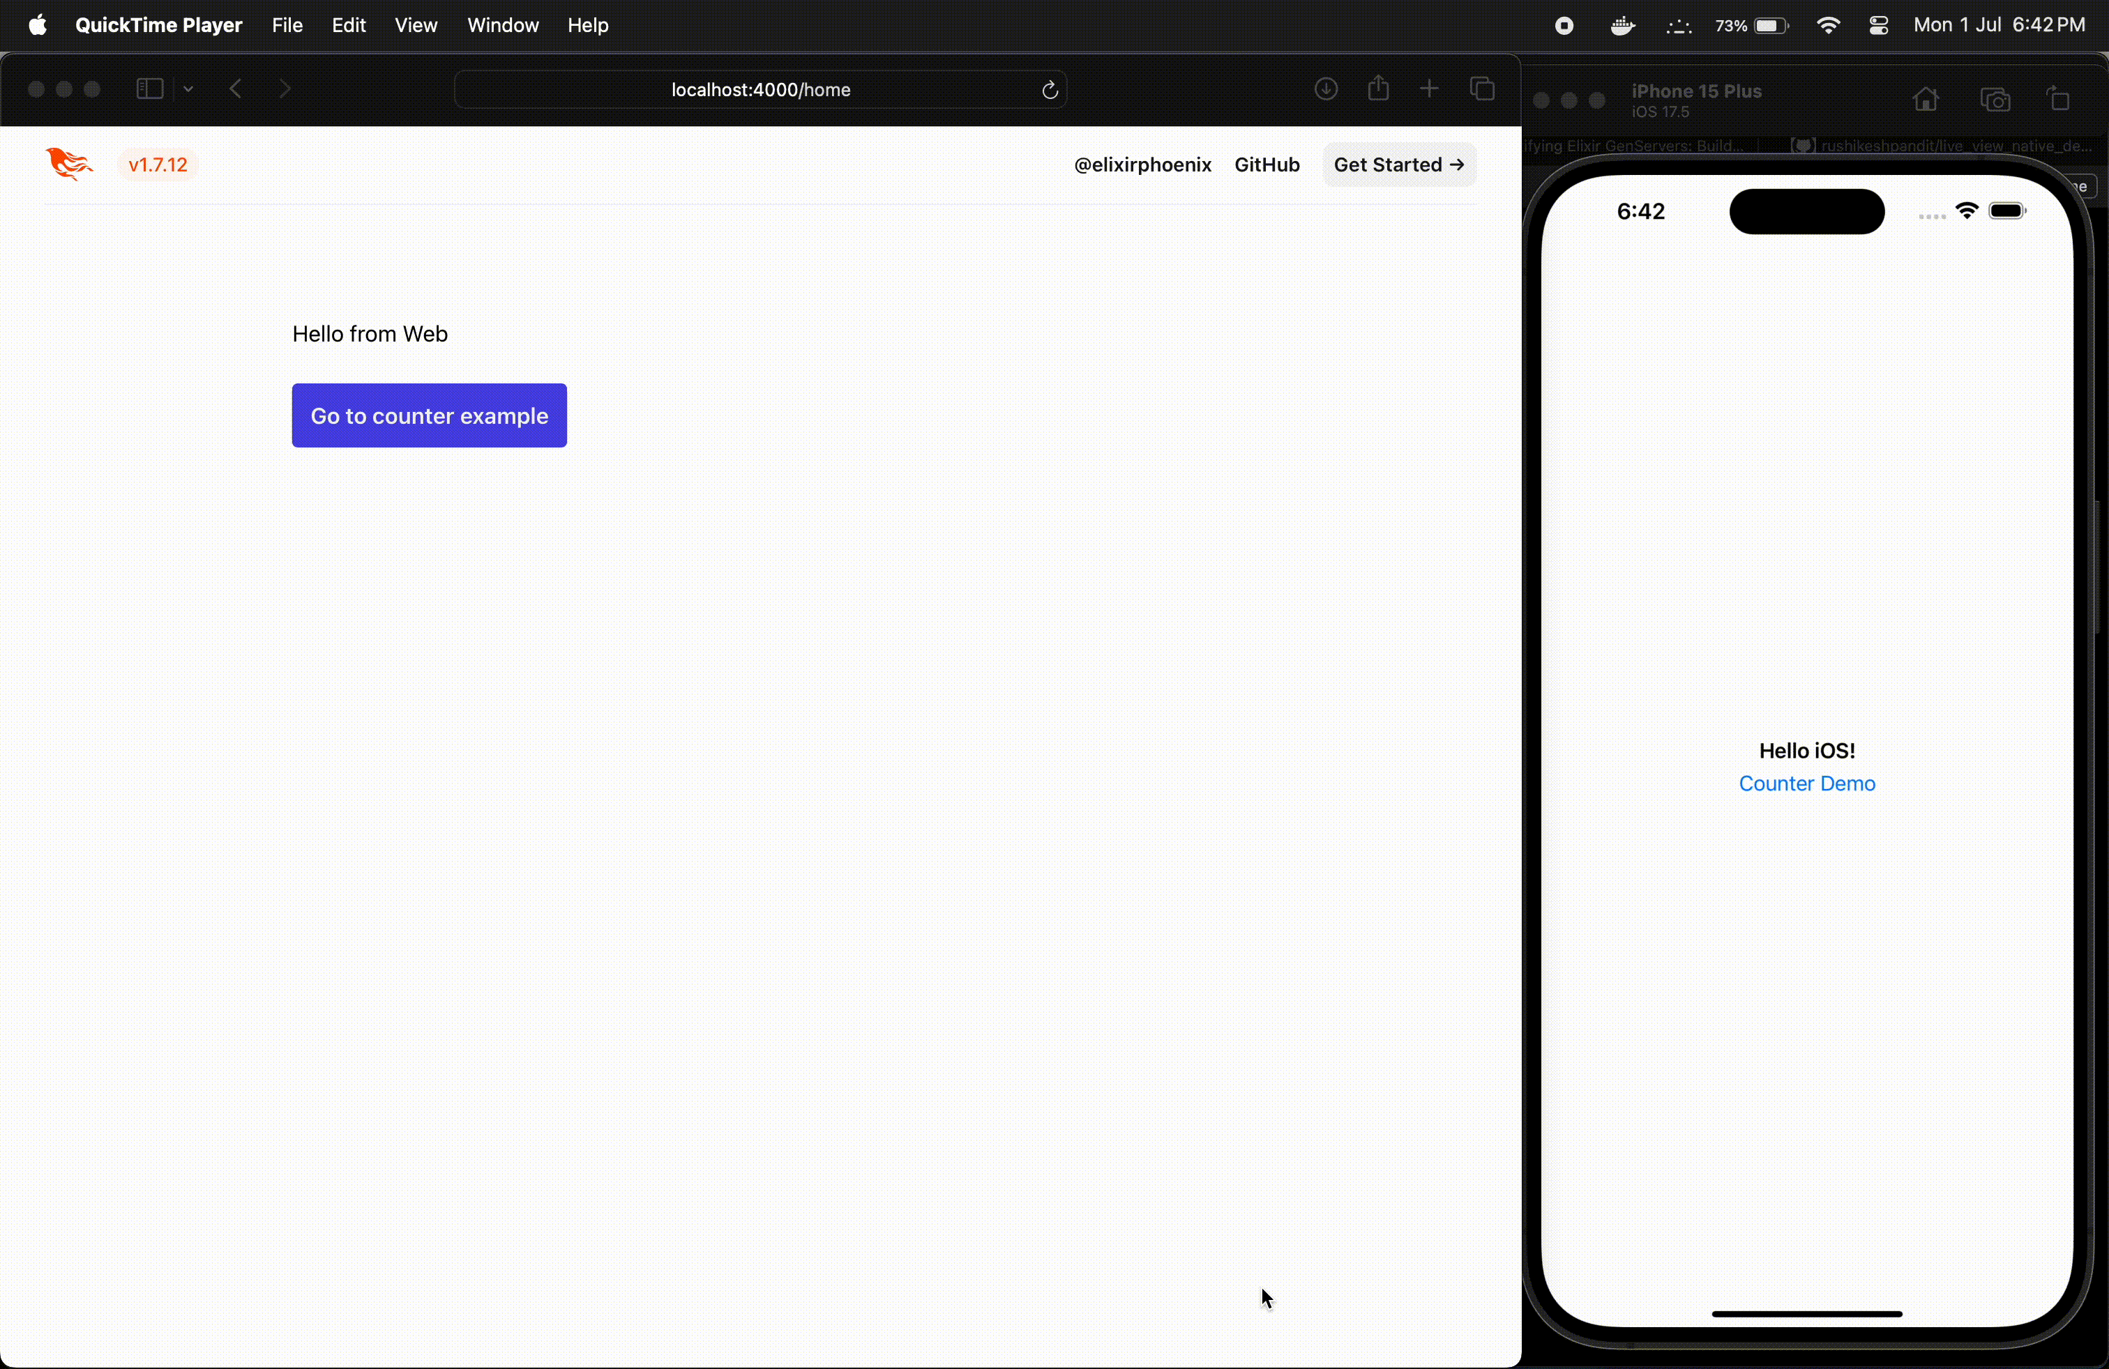Tap the Counter Demo link on iPhone

[1807, 783]
